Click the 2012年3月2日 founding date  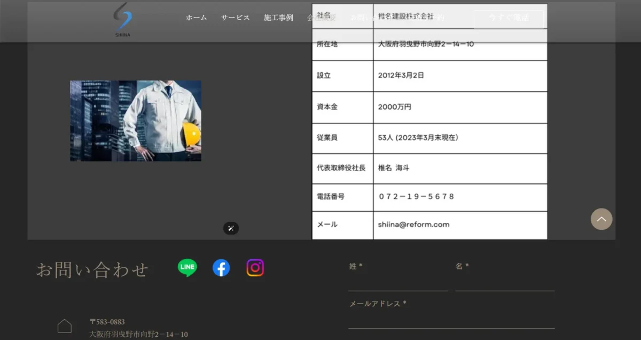401,75
